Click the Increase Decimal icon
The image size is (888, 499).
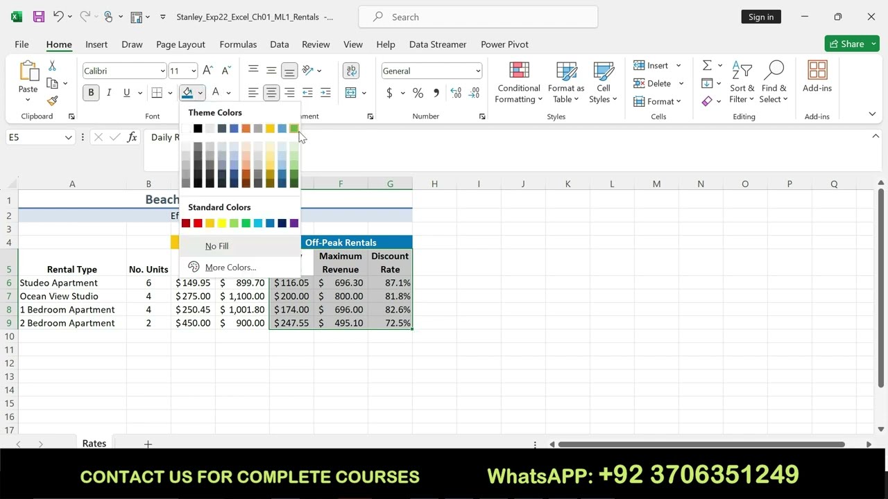(x=456, y=92)
